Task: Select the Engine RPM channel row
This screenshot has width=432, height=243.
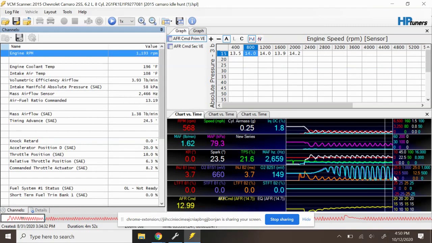Action: coord(80,53)
